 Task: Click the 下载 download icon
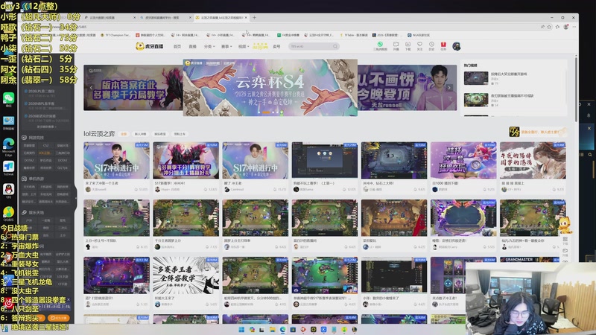[x=408, y=46]
